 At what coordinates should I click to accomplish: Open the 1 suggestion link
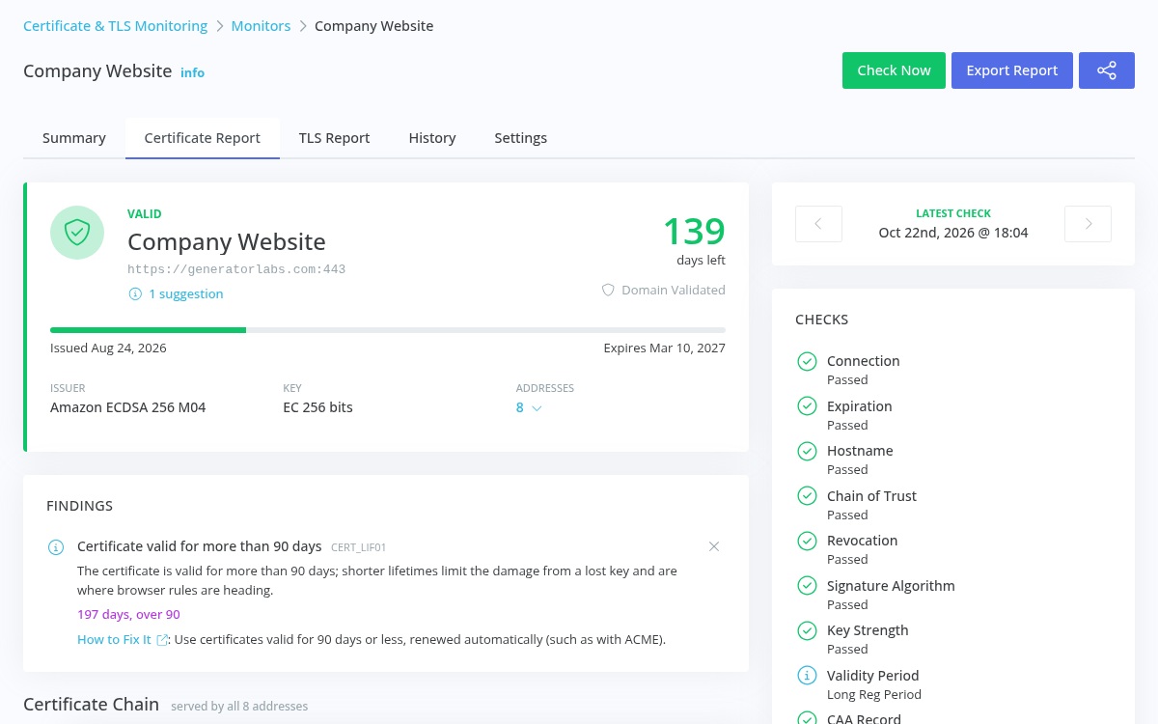coord(185,293)
